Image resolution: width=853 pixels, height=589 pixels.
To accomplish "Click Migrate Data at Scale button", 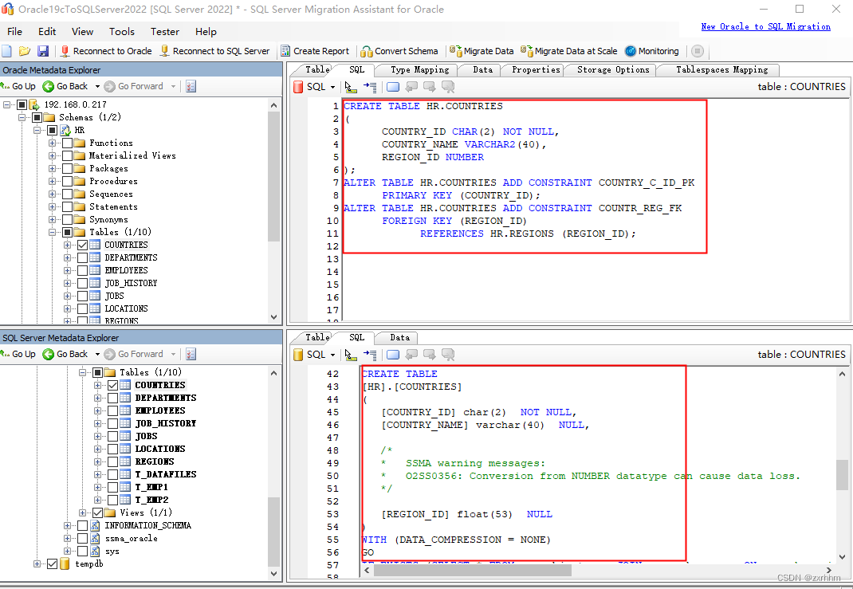I will click(x=569, y=51).
